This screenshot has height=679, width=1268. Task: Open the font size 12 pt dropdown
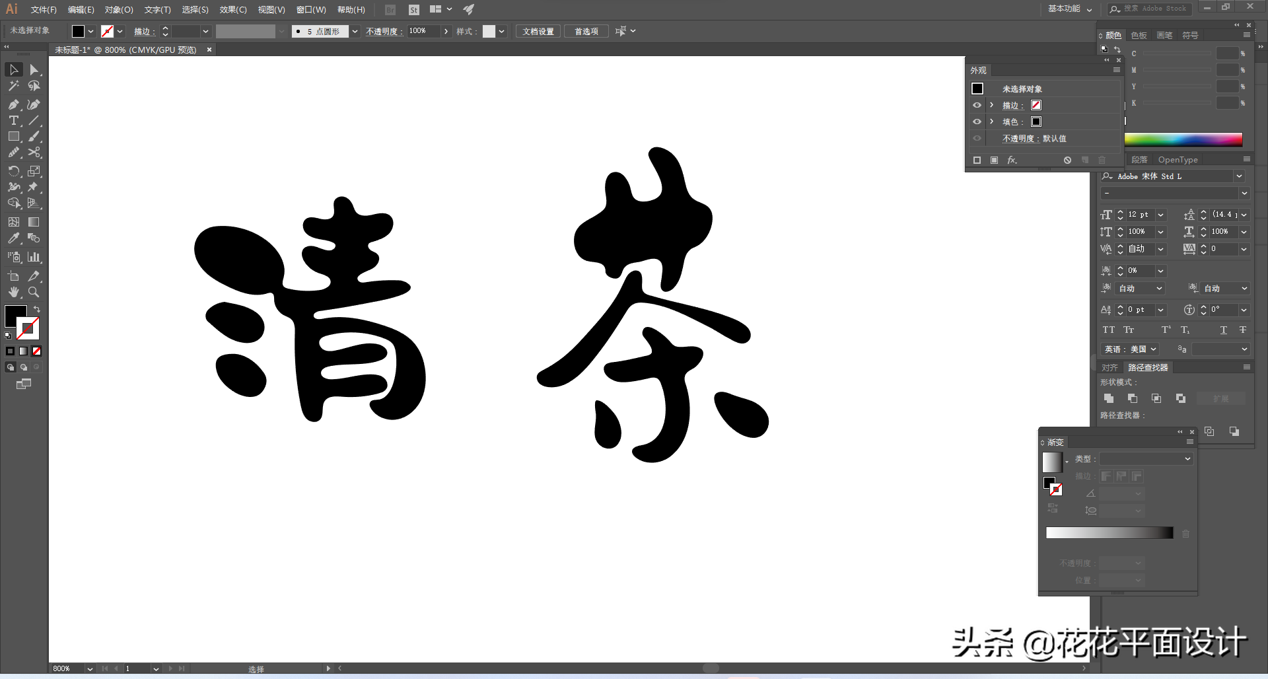(1160, 215)
